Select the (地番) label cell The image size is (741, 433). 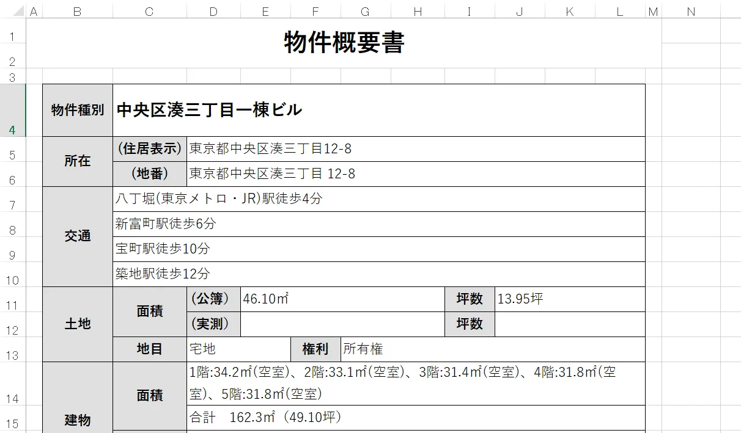click(x=149, y=173)
